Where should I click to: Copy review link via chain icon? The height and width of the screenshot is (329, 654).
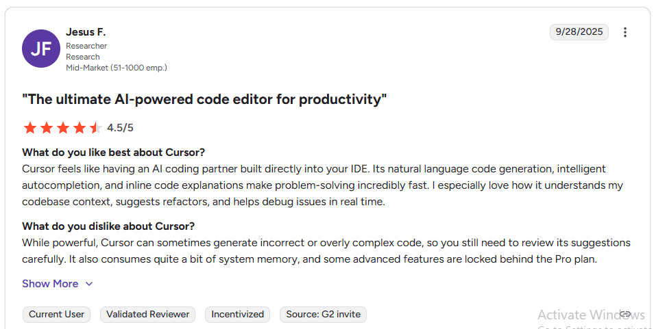625,314
